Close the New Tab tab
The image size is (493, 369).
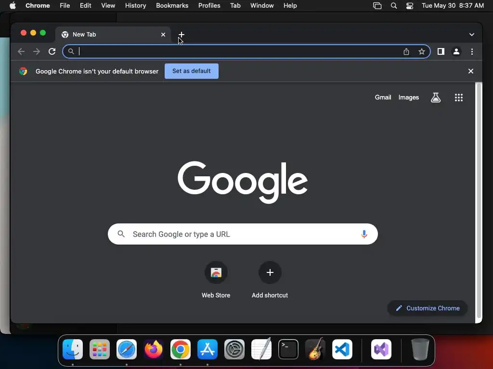click(x=163, y=35)
